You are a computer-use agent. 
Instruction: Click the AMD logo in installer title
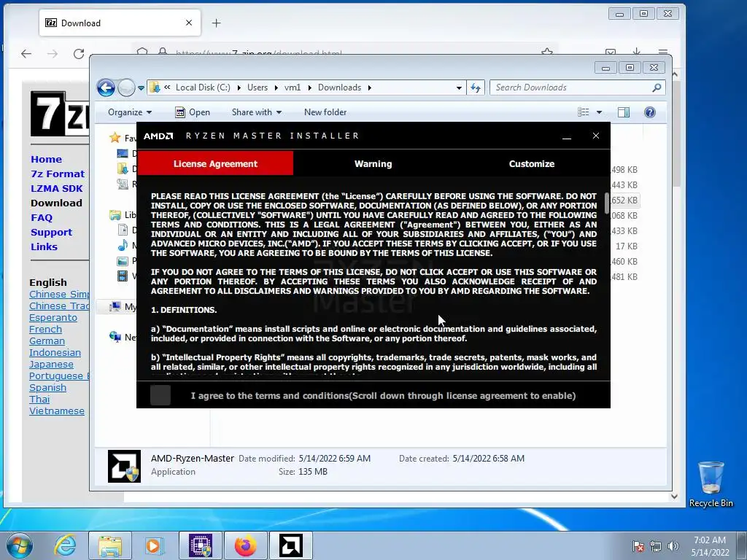[x=158, y=136]
